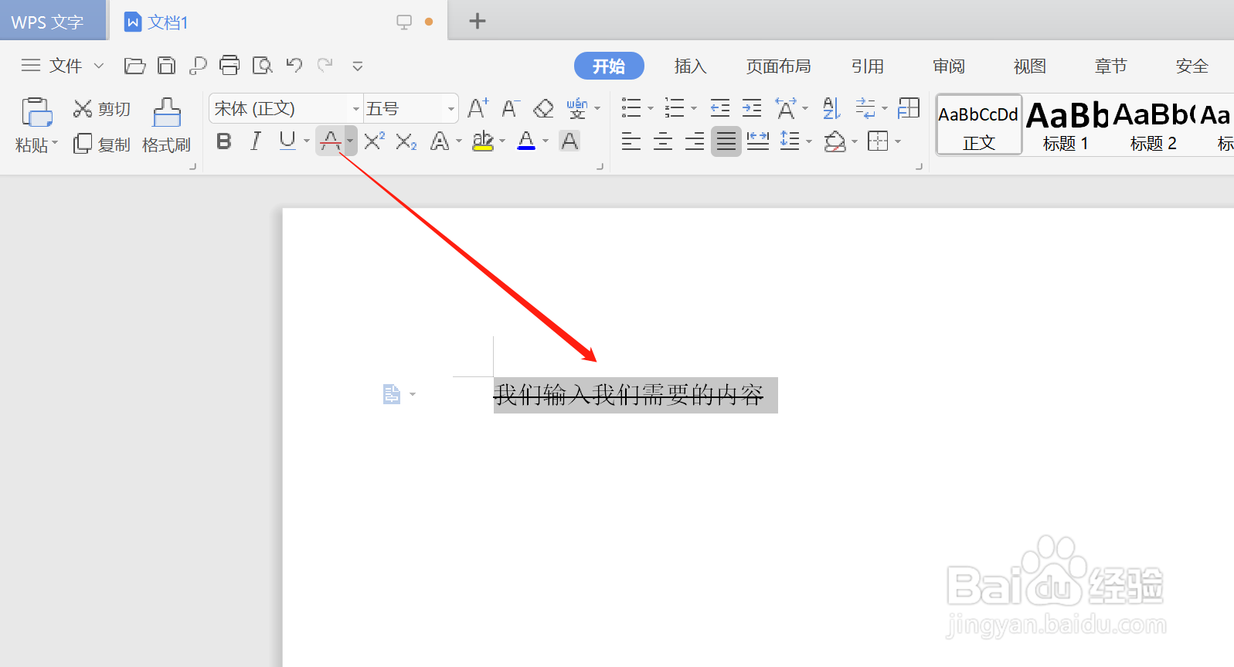Toggle strikethrough formatting
Viewport: 1234px width, 667px height.
click(330, 141)
